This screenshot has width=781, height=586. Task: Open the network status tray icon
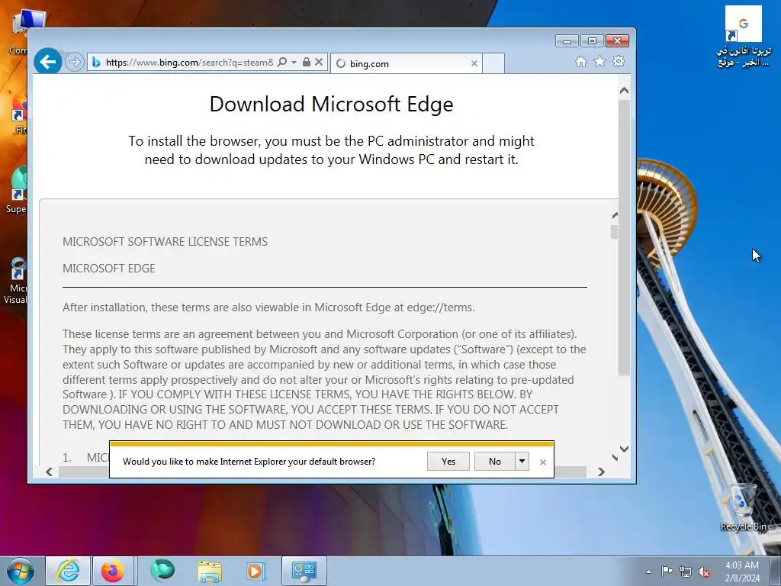pyautogui.click(x=686, y=572)
